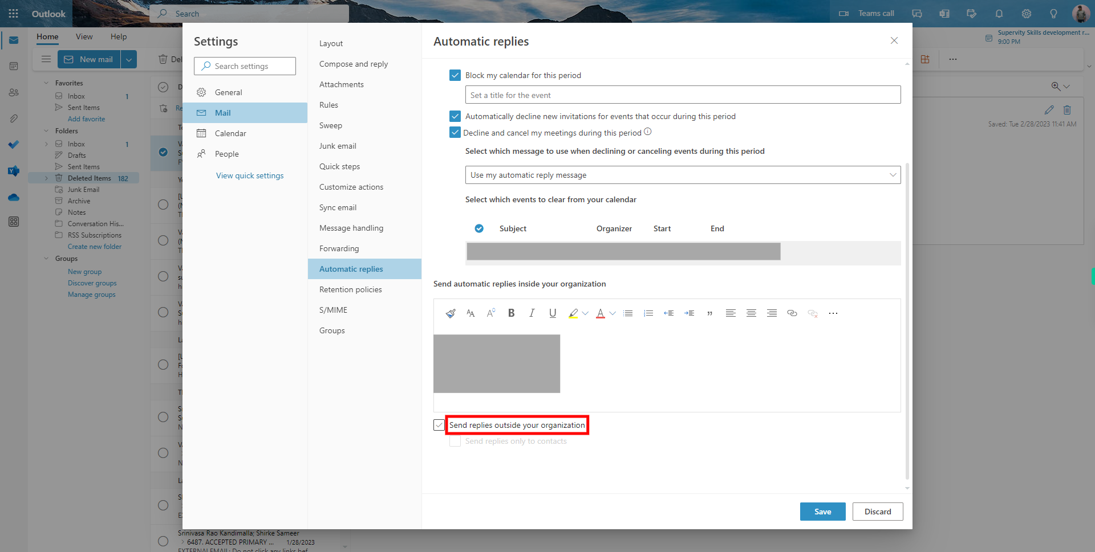Increase indent in reply editor
The width and height of the screenshot is (1095, 552).
[690, 313]
